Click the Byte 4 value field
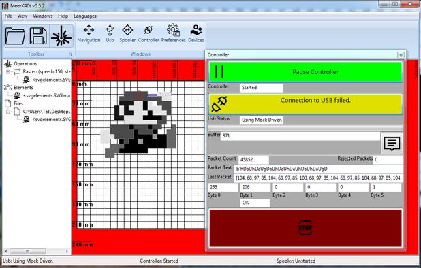Image resolution: width=421 pixels, height=268 pixels. (x=353, y=187)
